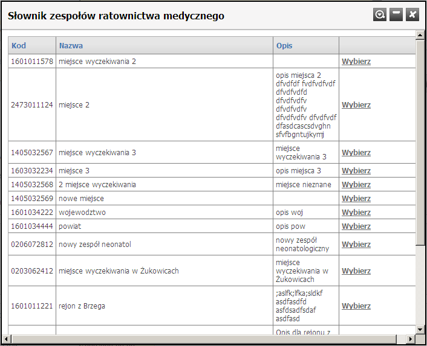Choose Wybierz for miejsce wyczekiwania 2
Screen dimensions: 427x346
(x=356, y=62)
